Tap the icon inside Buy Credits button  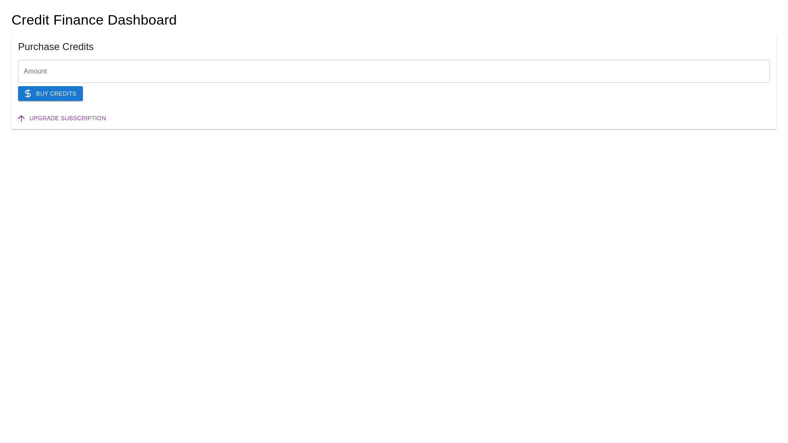tap(28, 94)
